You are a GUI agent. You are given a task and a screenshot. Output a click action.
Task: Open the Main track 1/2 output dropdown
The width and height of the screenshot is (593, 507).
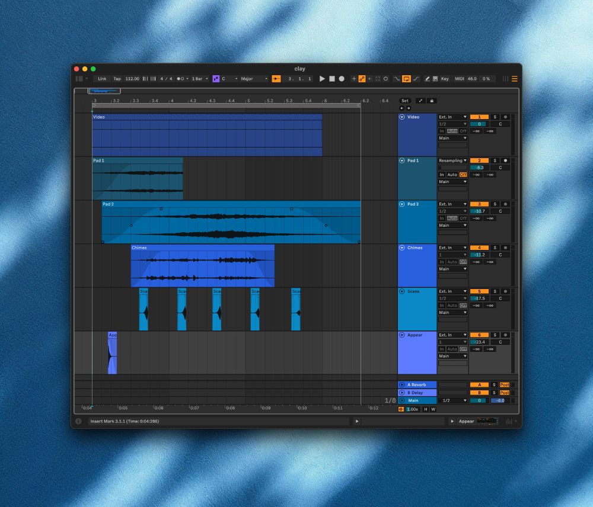pos(452,400)
